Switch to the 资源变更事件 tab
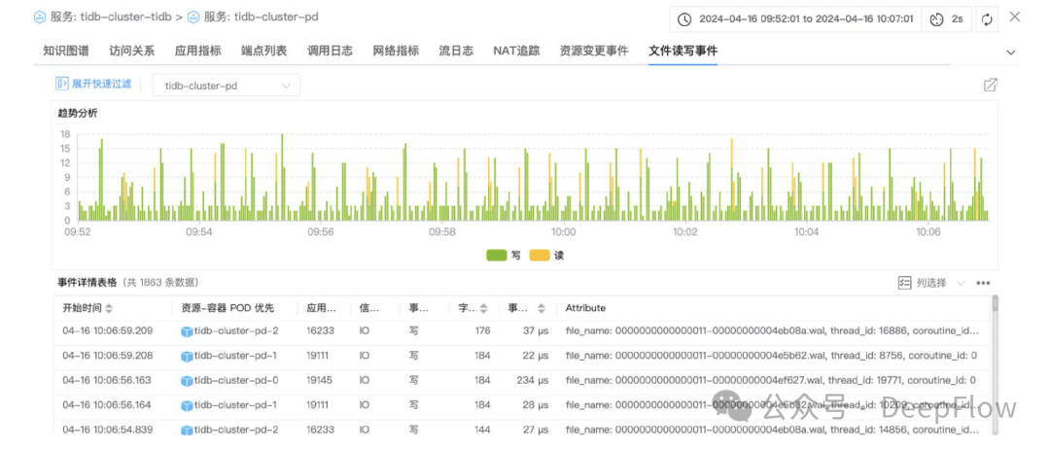The height and width of the screenshot is (449, 1050). pyautogui.click(x=594, y=51)
